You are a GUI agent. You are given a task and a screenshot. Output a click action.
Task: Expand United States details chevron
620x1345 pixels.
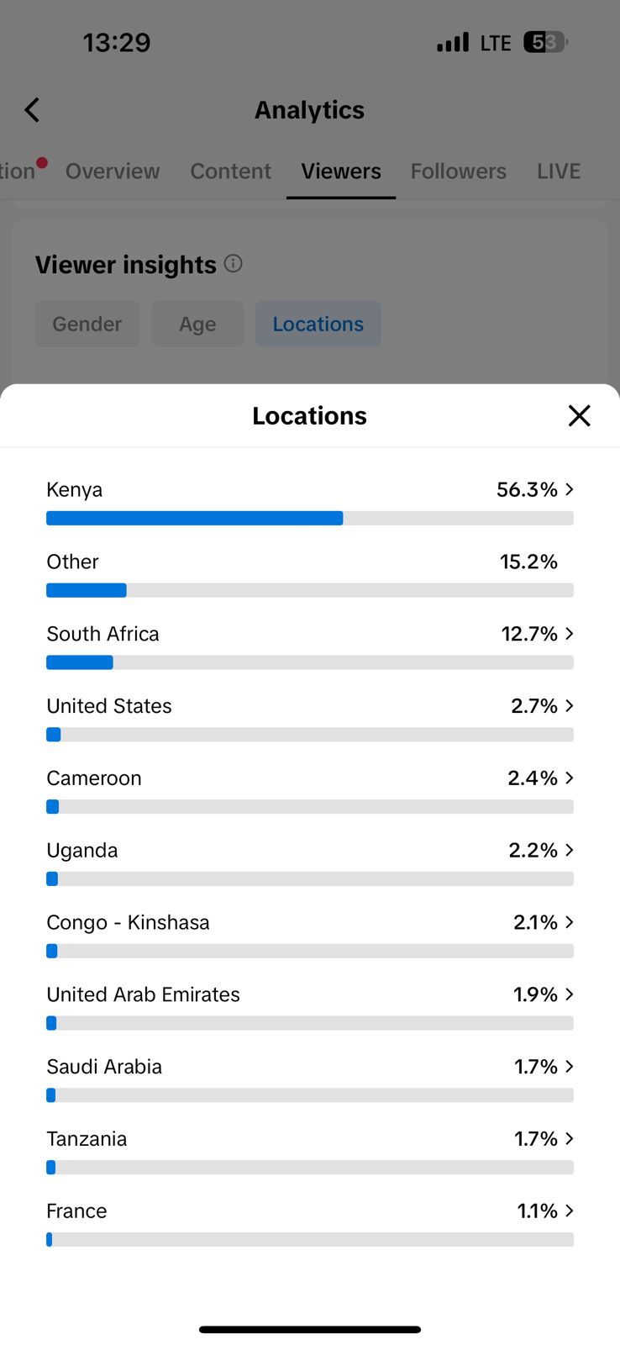[570, 706]
